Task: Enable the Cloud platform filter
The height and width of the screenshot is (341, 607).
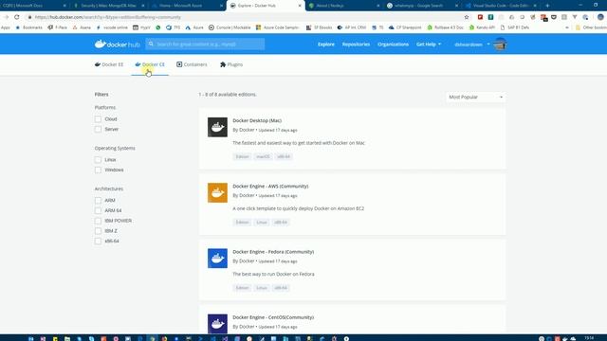Action: coord(98,119)
